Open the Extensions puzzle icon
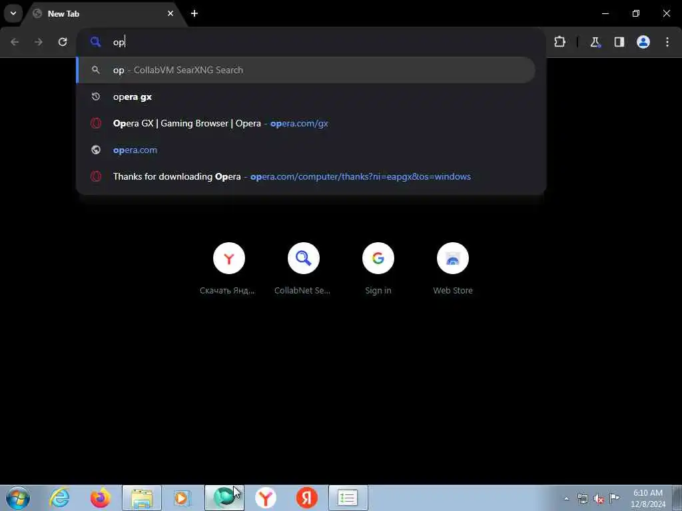 559,42
